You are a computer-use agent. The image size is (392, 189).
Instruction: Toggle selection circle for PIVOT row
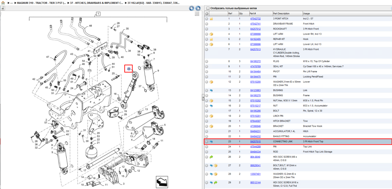pos(207,71)
